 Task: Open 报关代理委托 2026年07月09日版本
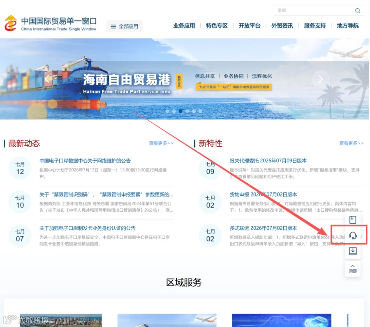(268, 161)
